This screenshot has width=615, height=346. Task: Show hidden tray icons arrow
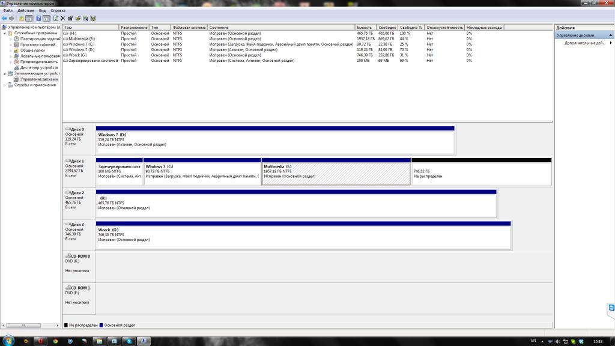[x=542, y=341]
